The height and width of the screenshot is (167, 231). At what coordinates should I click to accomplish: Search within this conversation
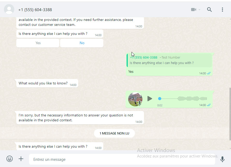pos(209,10)
